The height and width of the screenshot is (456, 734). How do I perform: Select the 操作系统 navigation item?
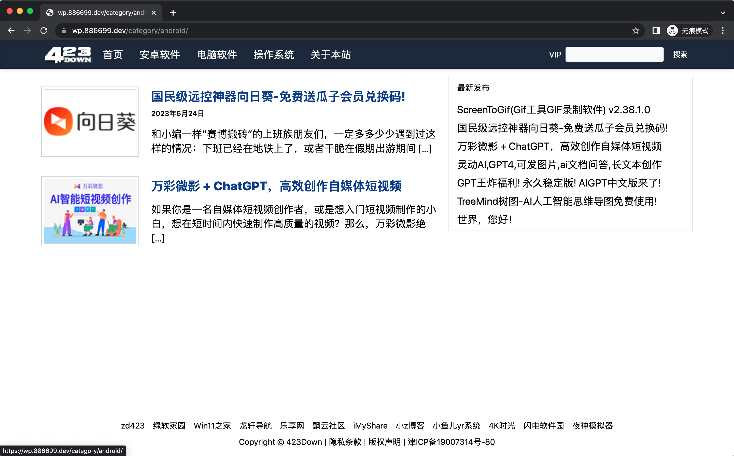[x=274, y=55]
